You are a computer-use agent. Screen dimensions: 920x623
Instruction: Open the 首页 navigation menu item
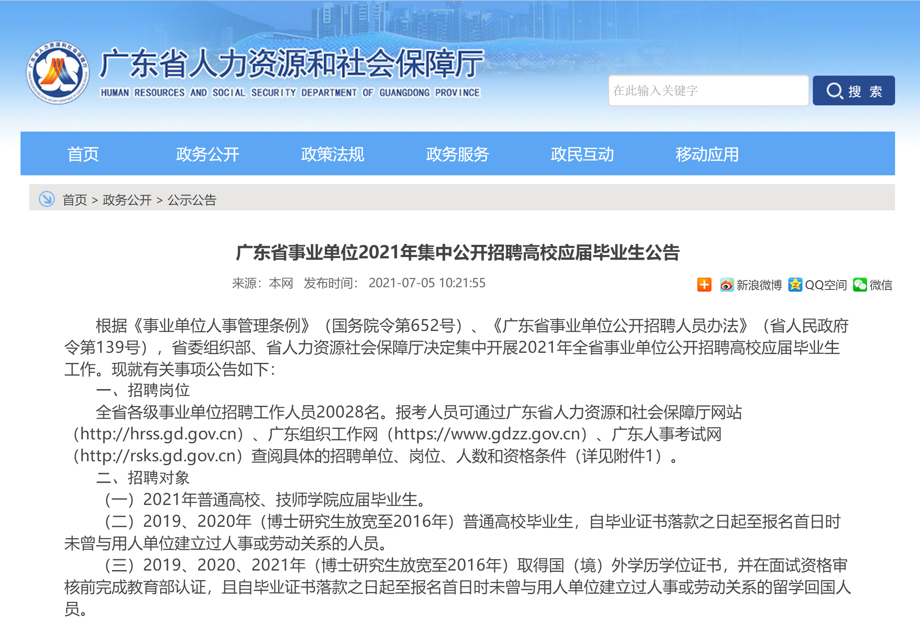(x=83, y=154)
